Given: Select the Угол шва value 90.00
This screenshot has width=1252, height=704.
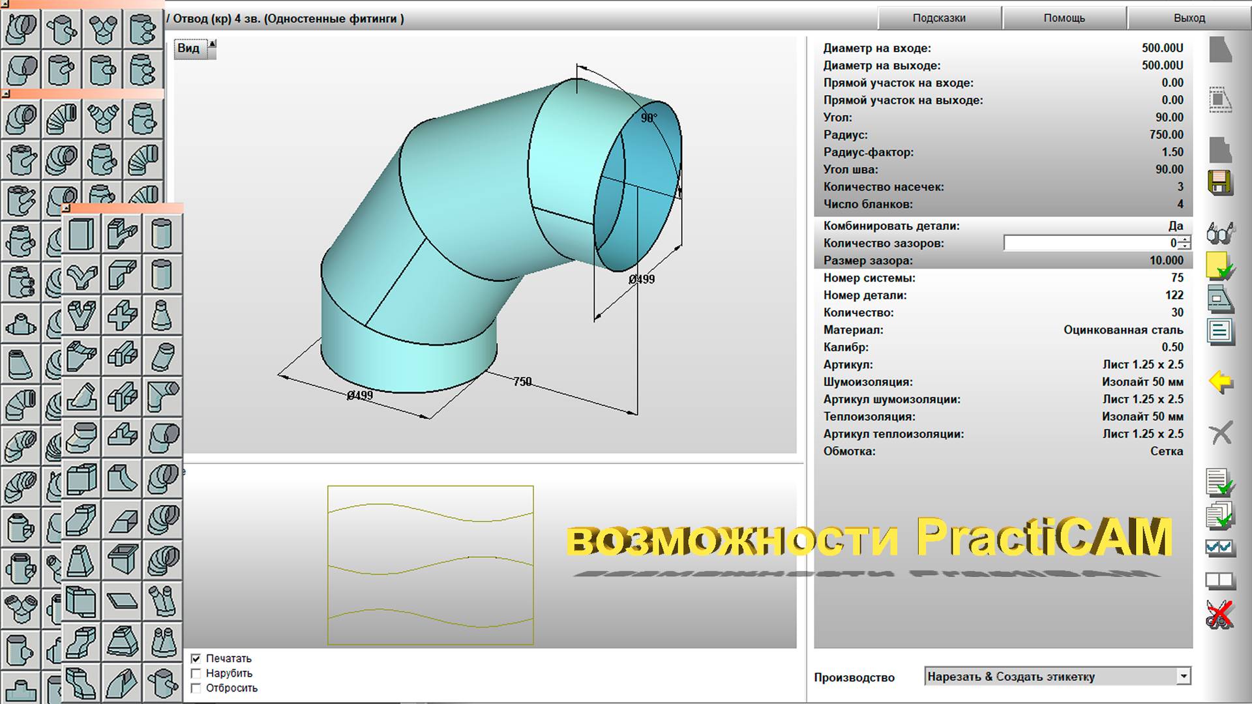Looking at the screenshot, I should point(1169,169).
